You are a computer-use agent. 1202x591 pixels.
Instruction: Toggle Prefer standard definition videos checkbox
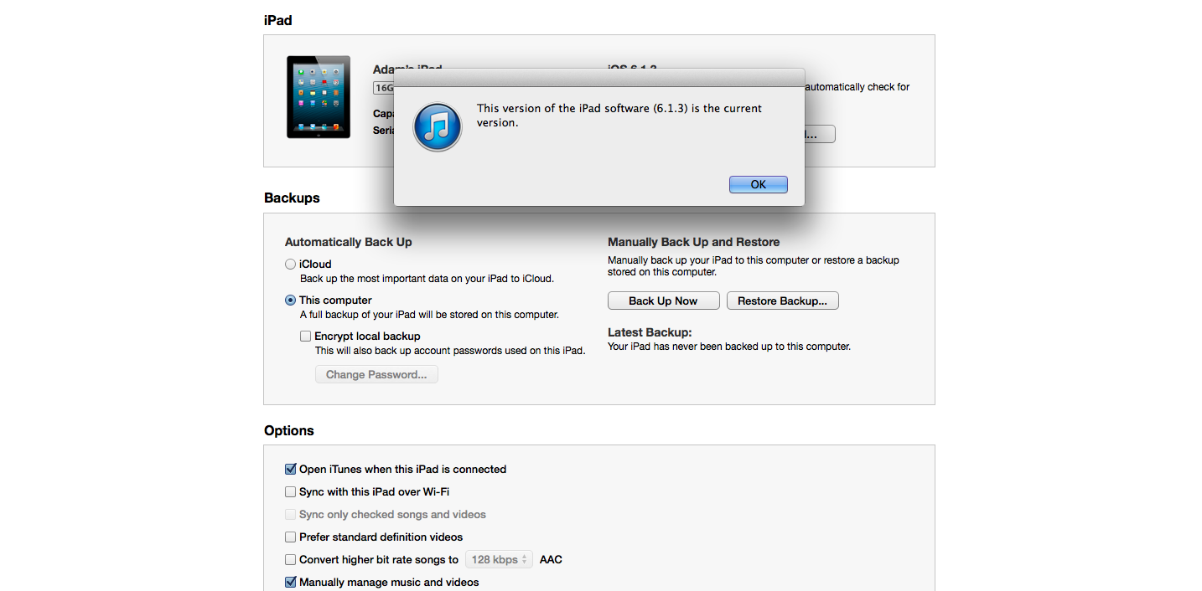[290, 537]
